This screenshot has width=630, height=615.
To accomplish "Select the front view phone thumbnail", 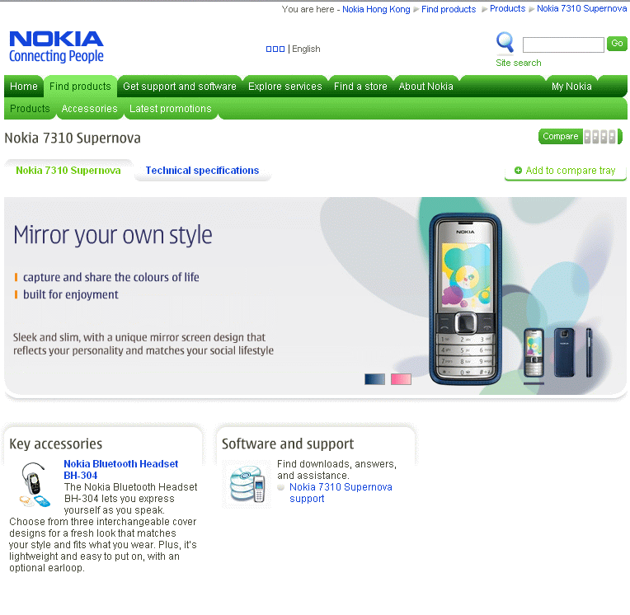I will click(x=534, y=353).
